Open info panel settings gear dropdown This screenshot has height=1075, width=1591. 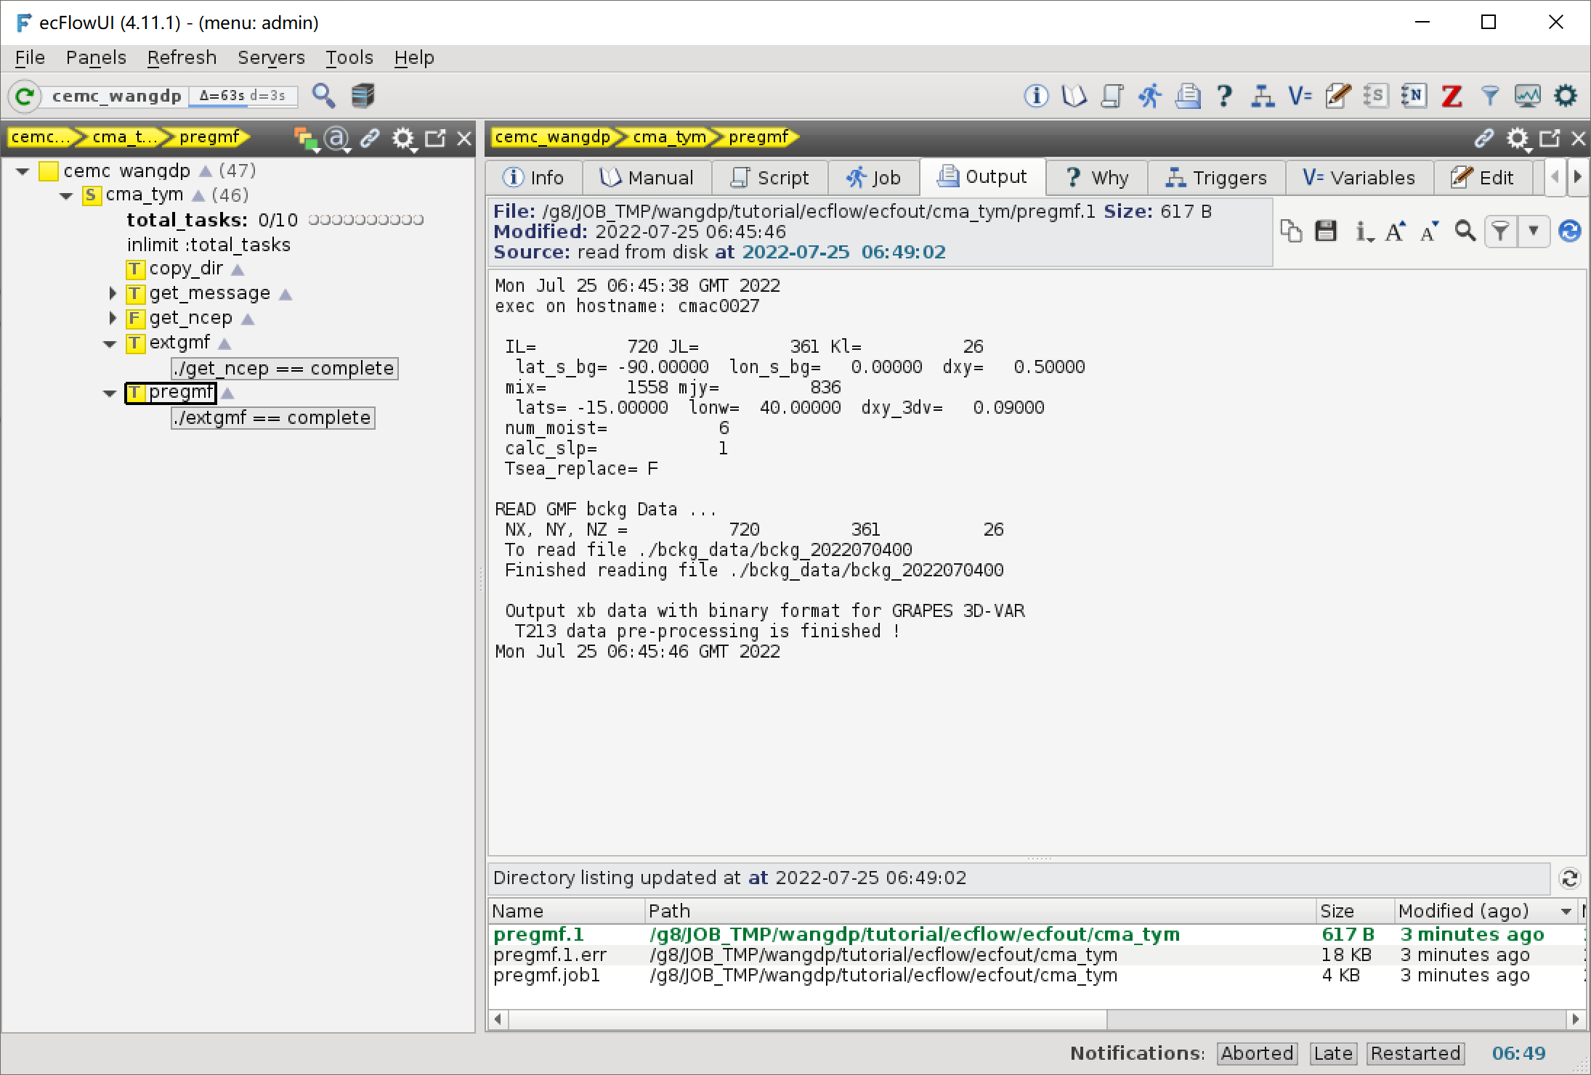[1518, 139]
